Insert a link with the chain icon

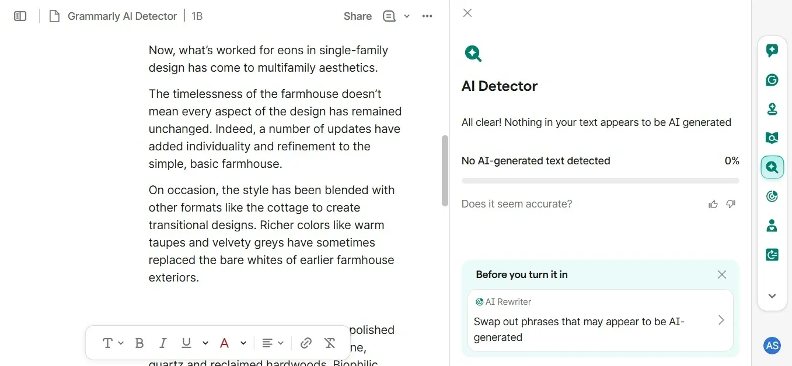[306, 343]
